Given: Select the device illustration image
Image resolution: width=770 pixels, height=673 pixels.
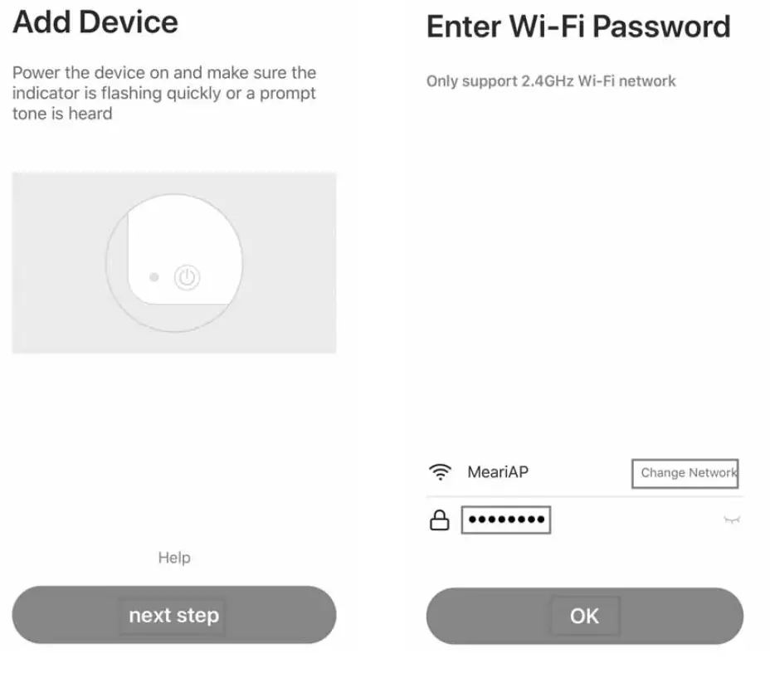Looking at the screenshot, I should (173, 261).
